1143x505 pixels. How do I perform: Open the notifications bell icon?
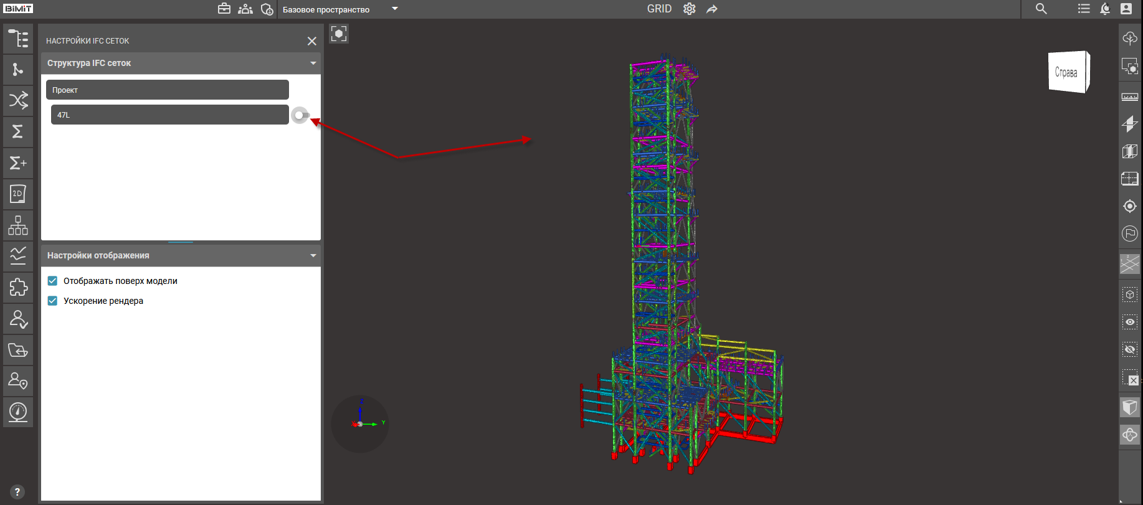coord(1105,9)
